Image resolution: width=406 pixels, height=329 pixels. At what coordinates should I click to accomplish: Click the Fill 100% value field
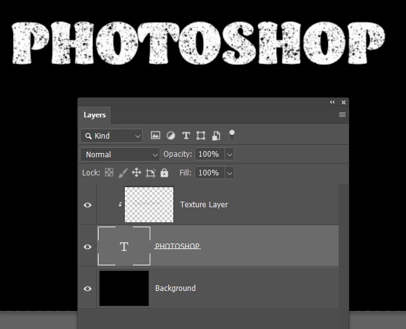[x=210, y=173]
